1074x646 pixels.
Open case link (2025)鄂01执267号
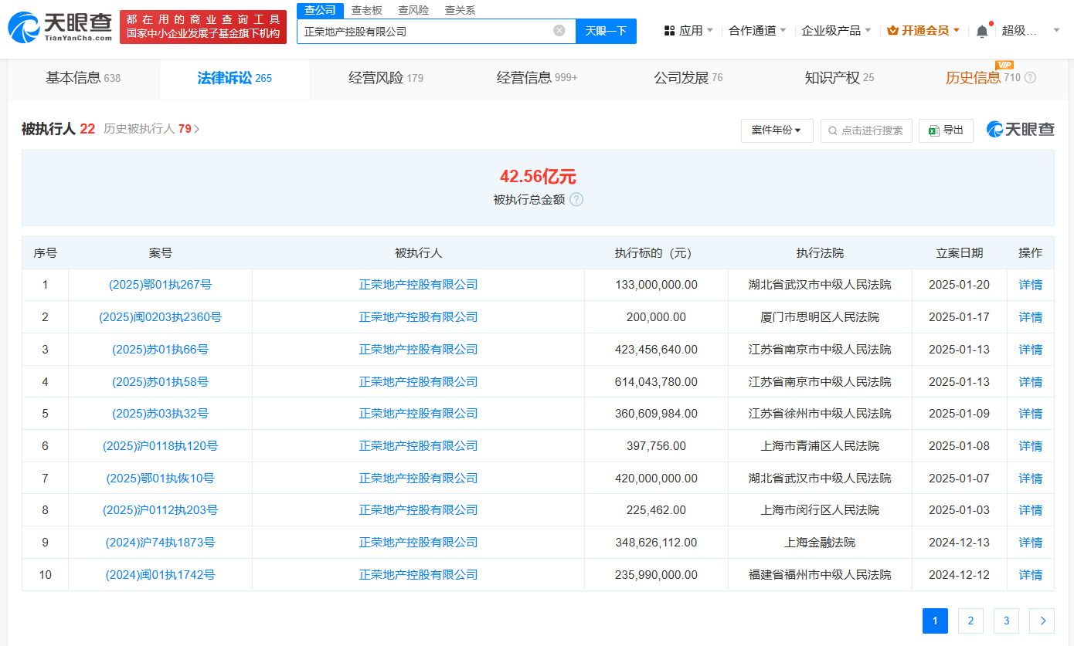[160, 285]
